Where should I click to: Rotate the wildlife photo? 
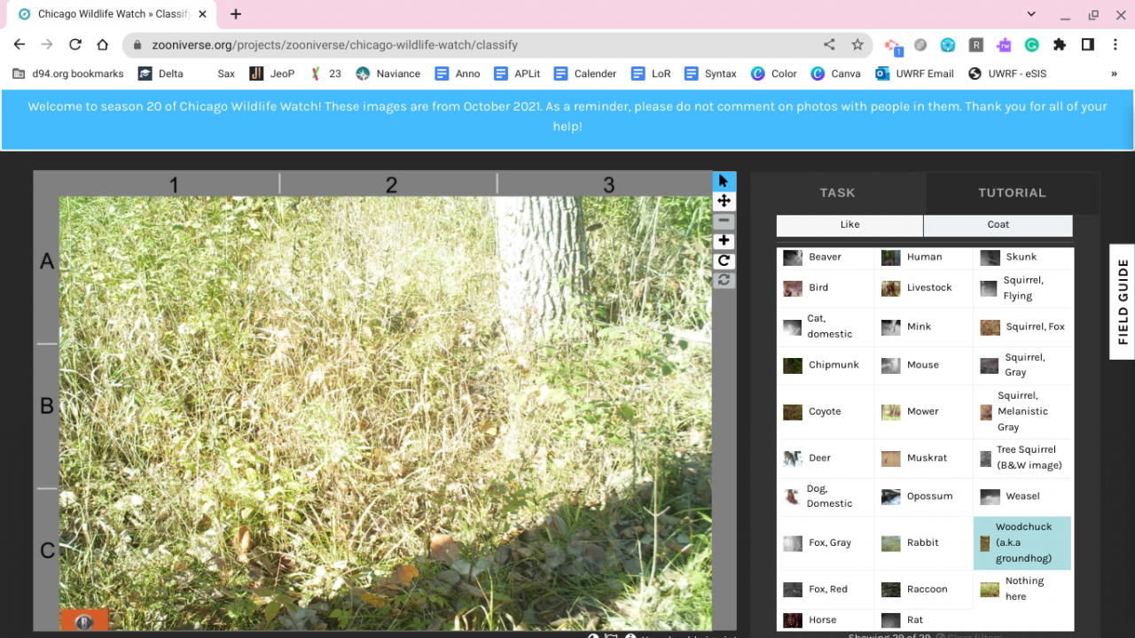pyautogui.click(x=724, y=261)
